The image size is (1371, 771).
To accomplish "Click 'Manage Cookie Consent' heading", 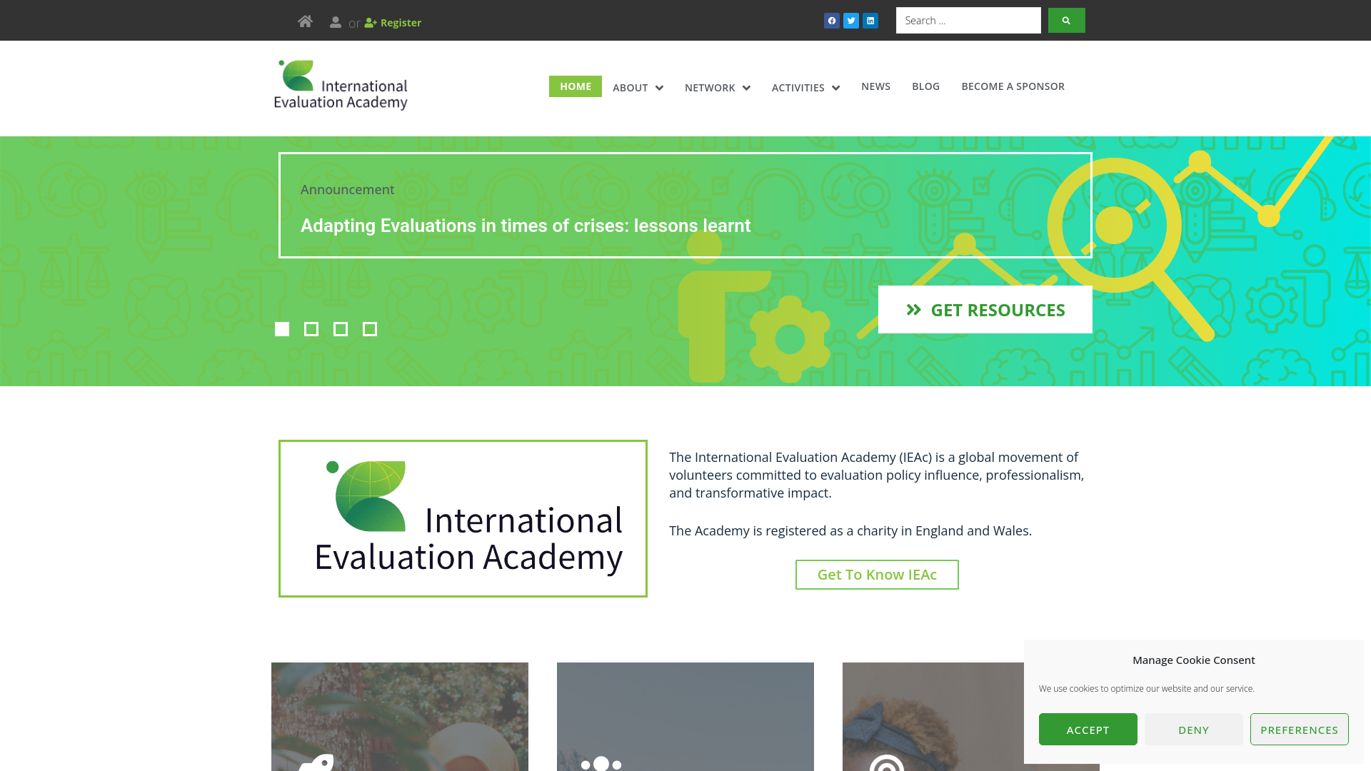I will [x=1193, y=660].
